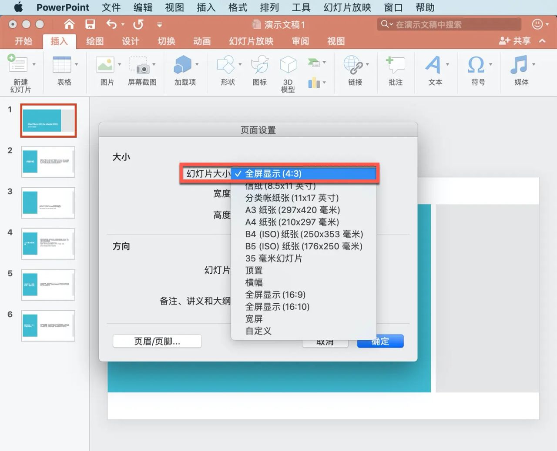Select 分类帐纸张 (11x17 英寸) option
This screenshot has width=557, height=451.
304,198
